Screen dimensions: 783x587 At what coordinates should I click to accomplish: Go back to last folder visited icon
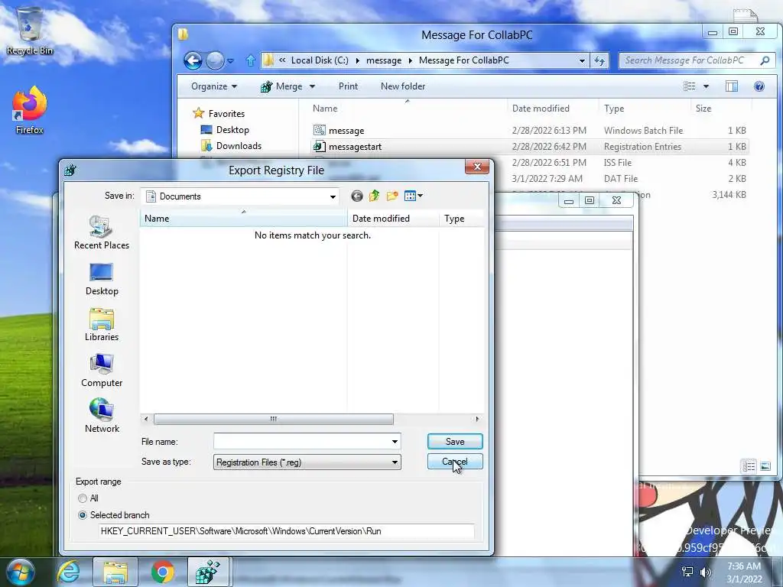pyautogui.click(x=356, y=196)
